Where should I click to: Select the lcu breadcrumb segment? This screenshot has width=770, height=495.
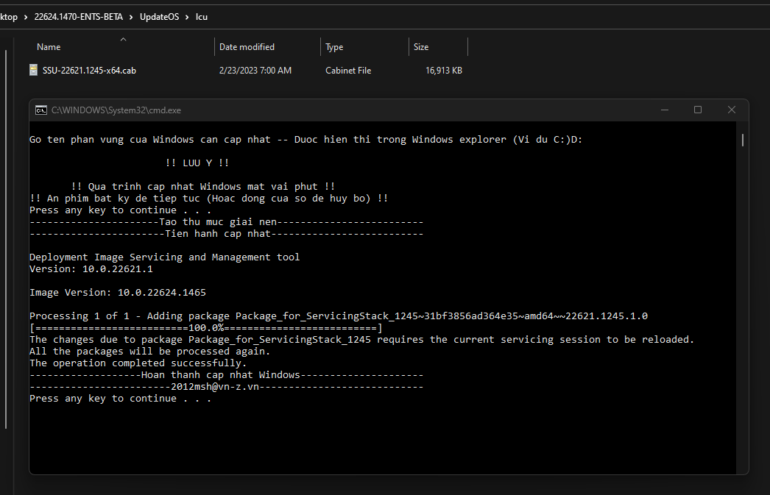click(x=202, y=17)
